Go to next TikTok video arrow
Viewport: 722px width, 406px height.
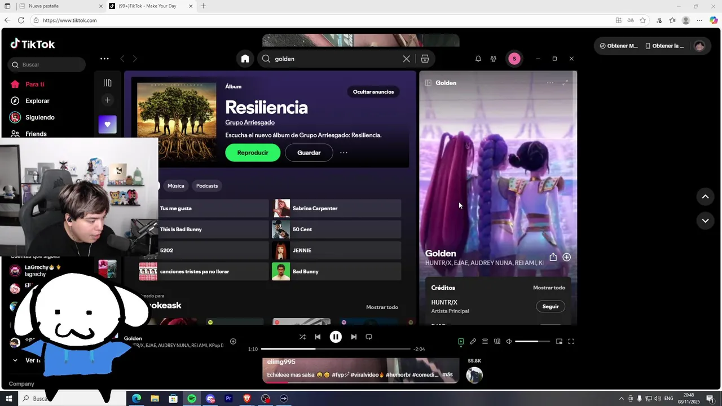(x=705, y=220)
